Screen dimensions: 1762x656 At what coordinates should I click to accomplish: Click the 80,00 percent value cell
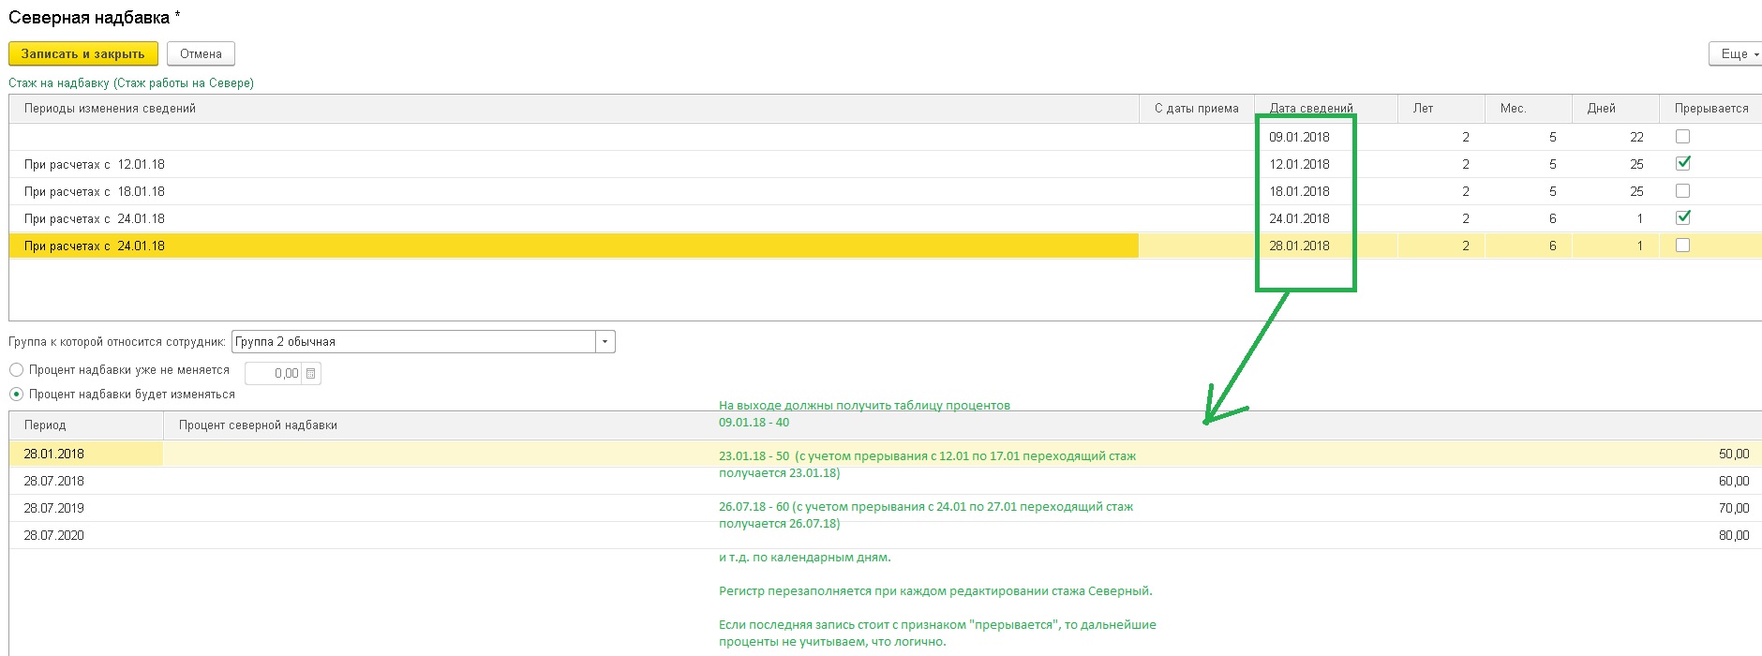point(1733,535)
